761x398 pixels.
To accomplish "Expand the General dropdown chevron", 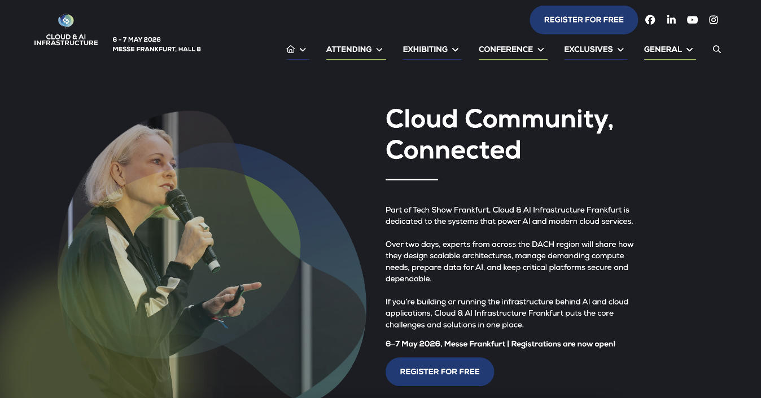I will [690, 50].
